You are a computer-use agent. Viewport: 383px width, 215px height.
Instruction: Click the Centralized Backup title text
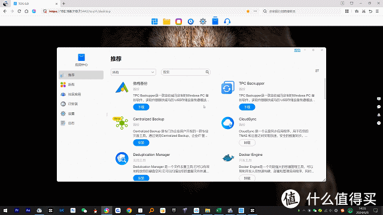pyautogui.click(x=148, y=119)
